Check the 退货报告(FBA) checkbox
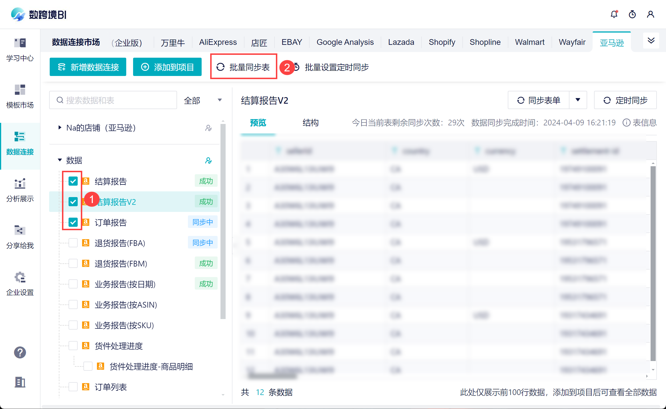Viewport: 666px width, 409px height. [73, 243]
